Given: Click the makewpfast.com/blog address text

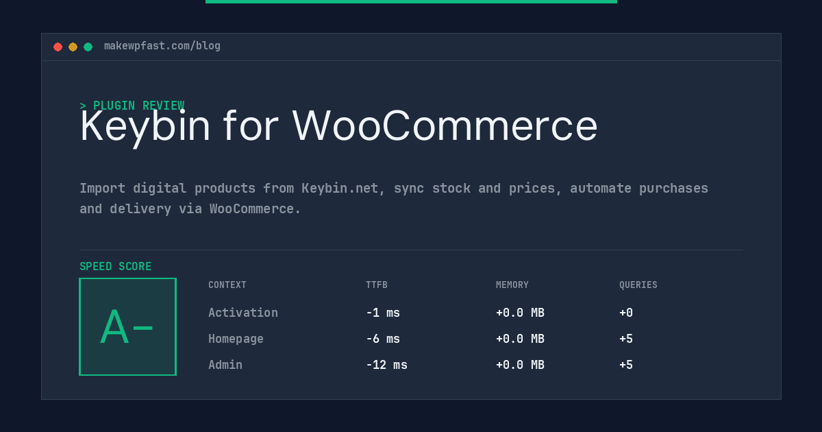Looking at the screenshot, I should (162, 46).
